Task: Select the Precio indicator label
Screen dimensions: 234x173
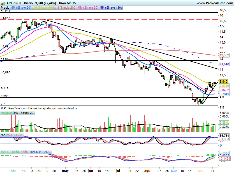Action: point(5,8)
